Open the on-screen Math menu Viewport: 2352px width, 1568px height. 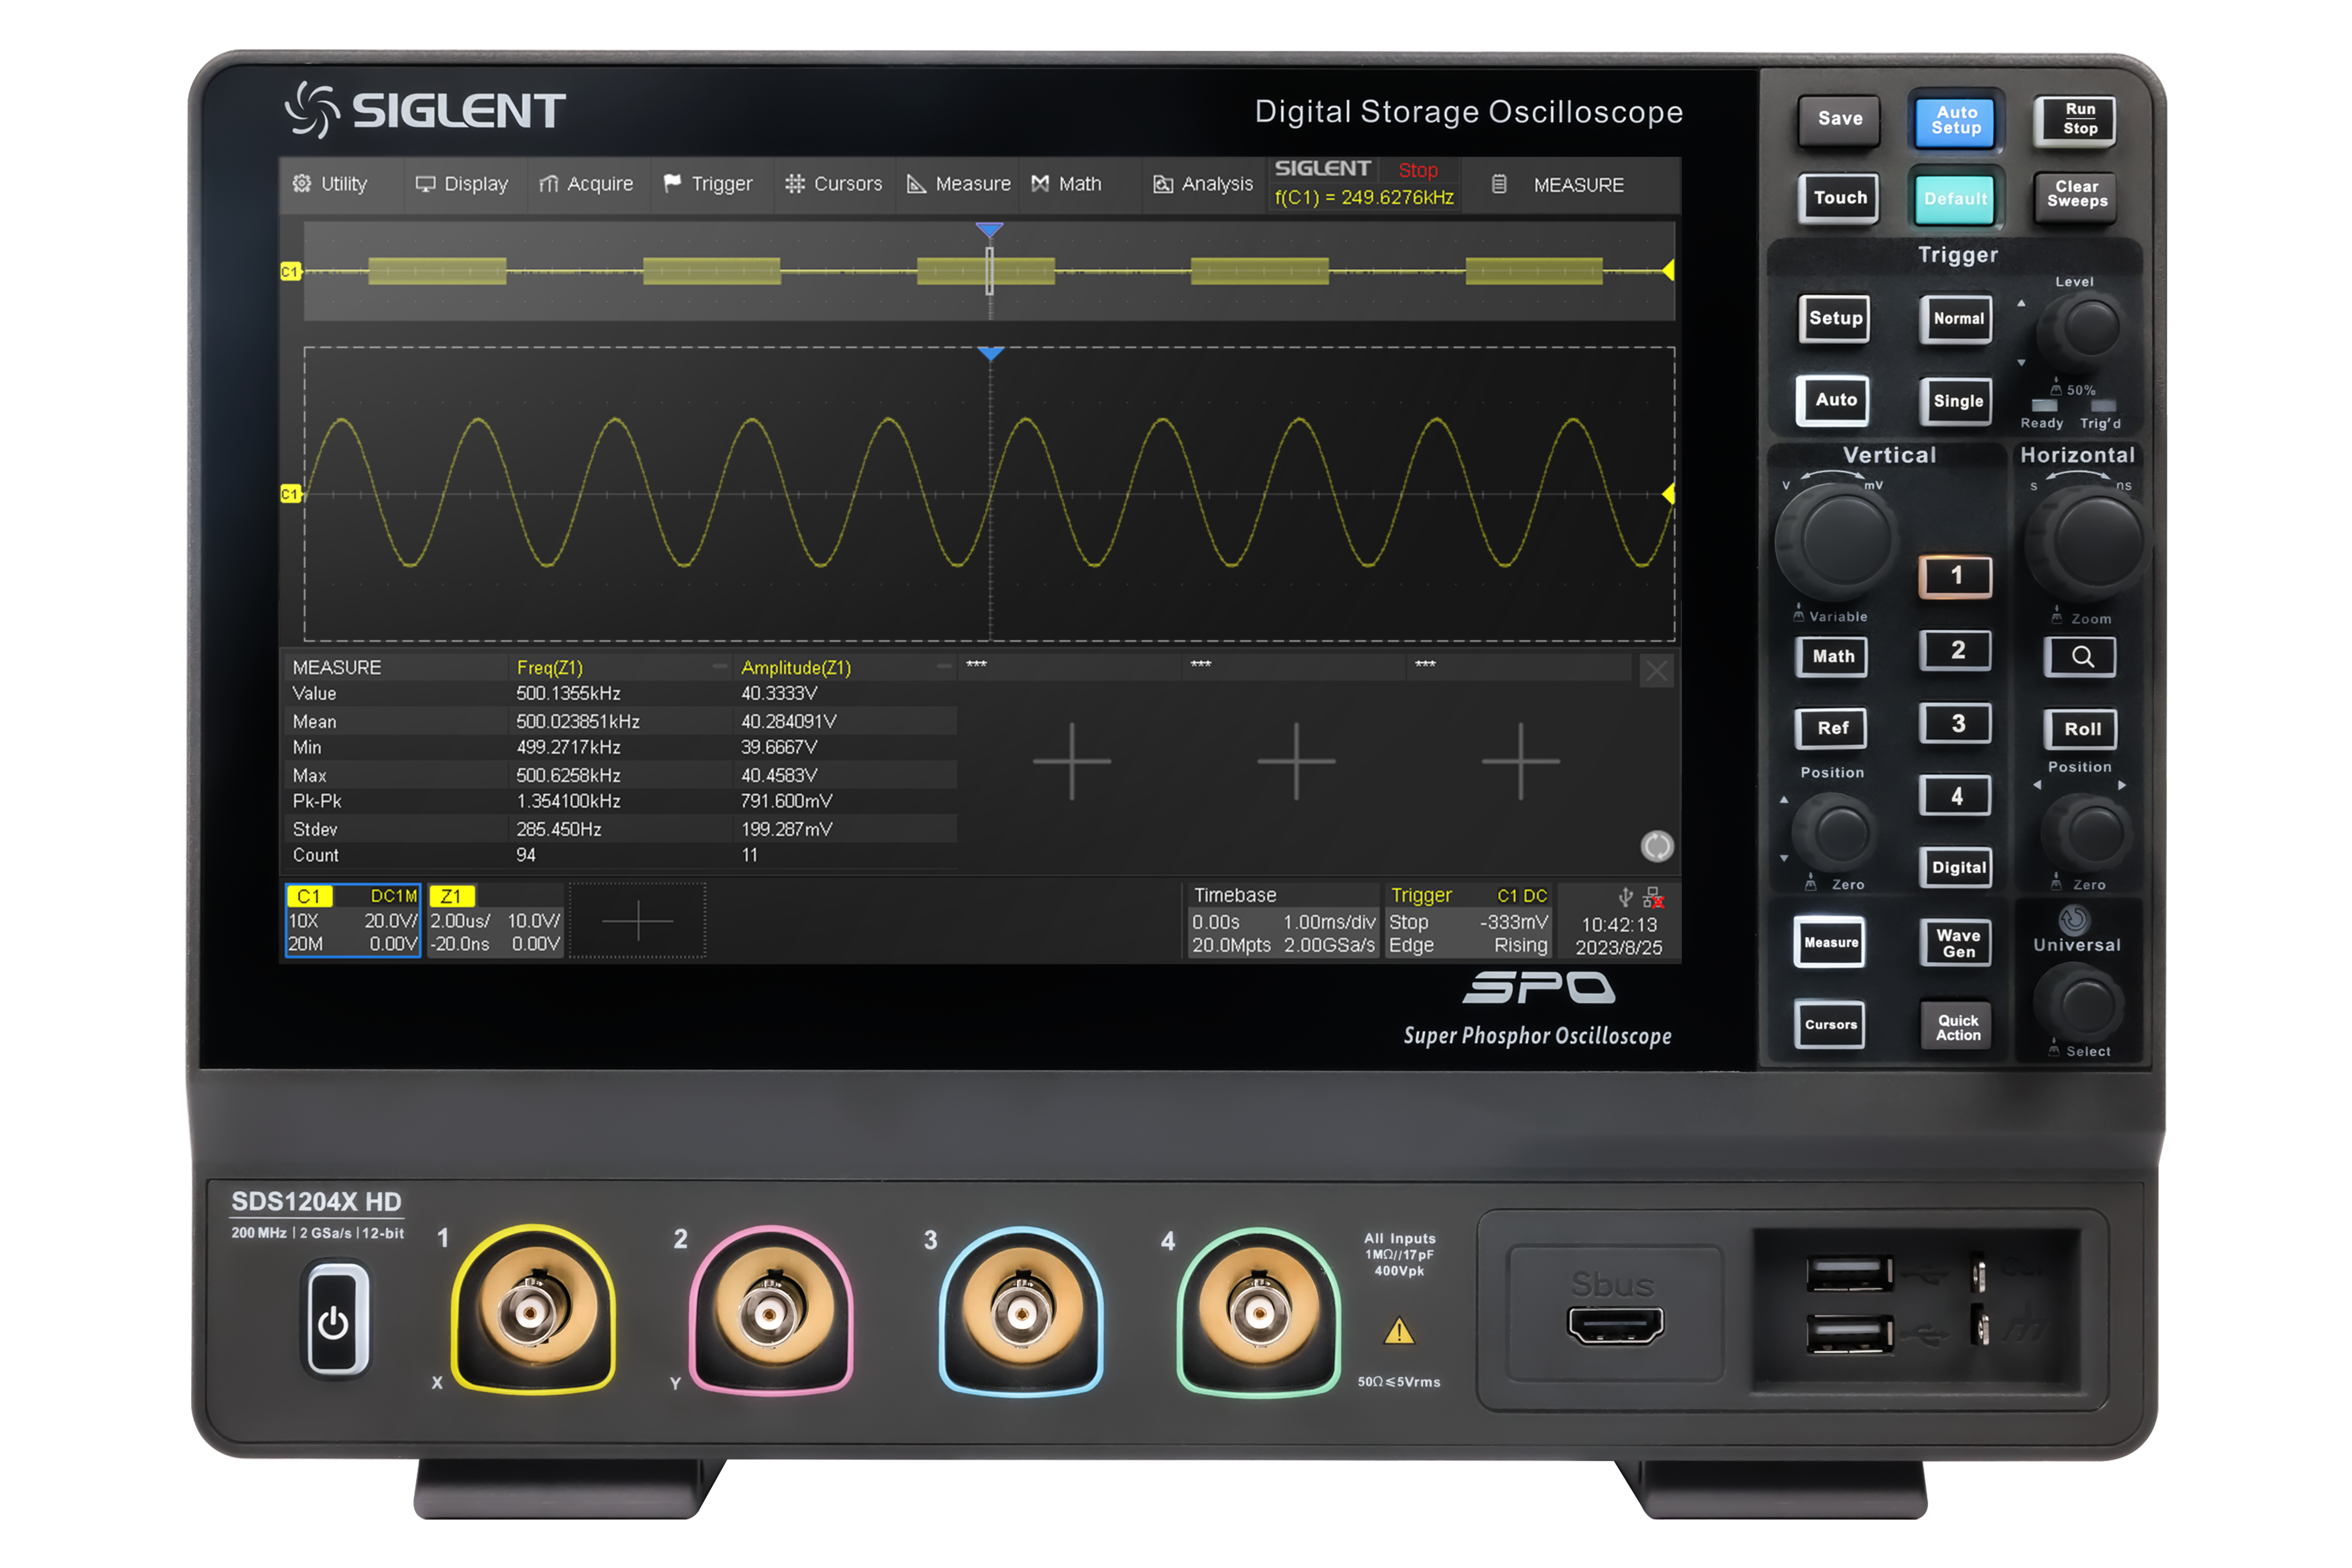(x=1067, y=184)
